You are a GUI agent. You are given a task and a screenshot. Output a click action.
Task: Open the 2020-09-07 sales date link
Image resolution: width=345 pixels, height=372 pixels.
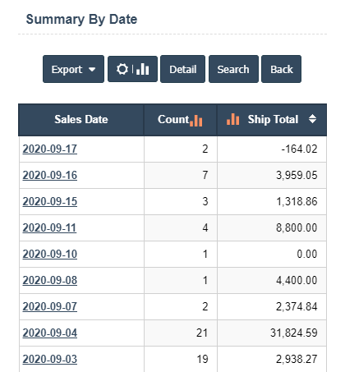coord(50,306)
